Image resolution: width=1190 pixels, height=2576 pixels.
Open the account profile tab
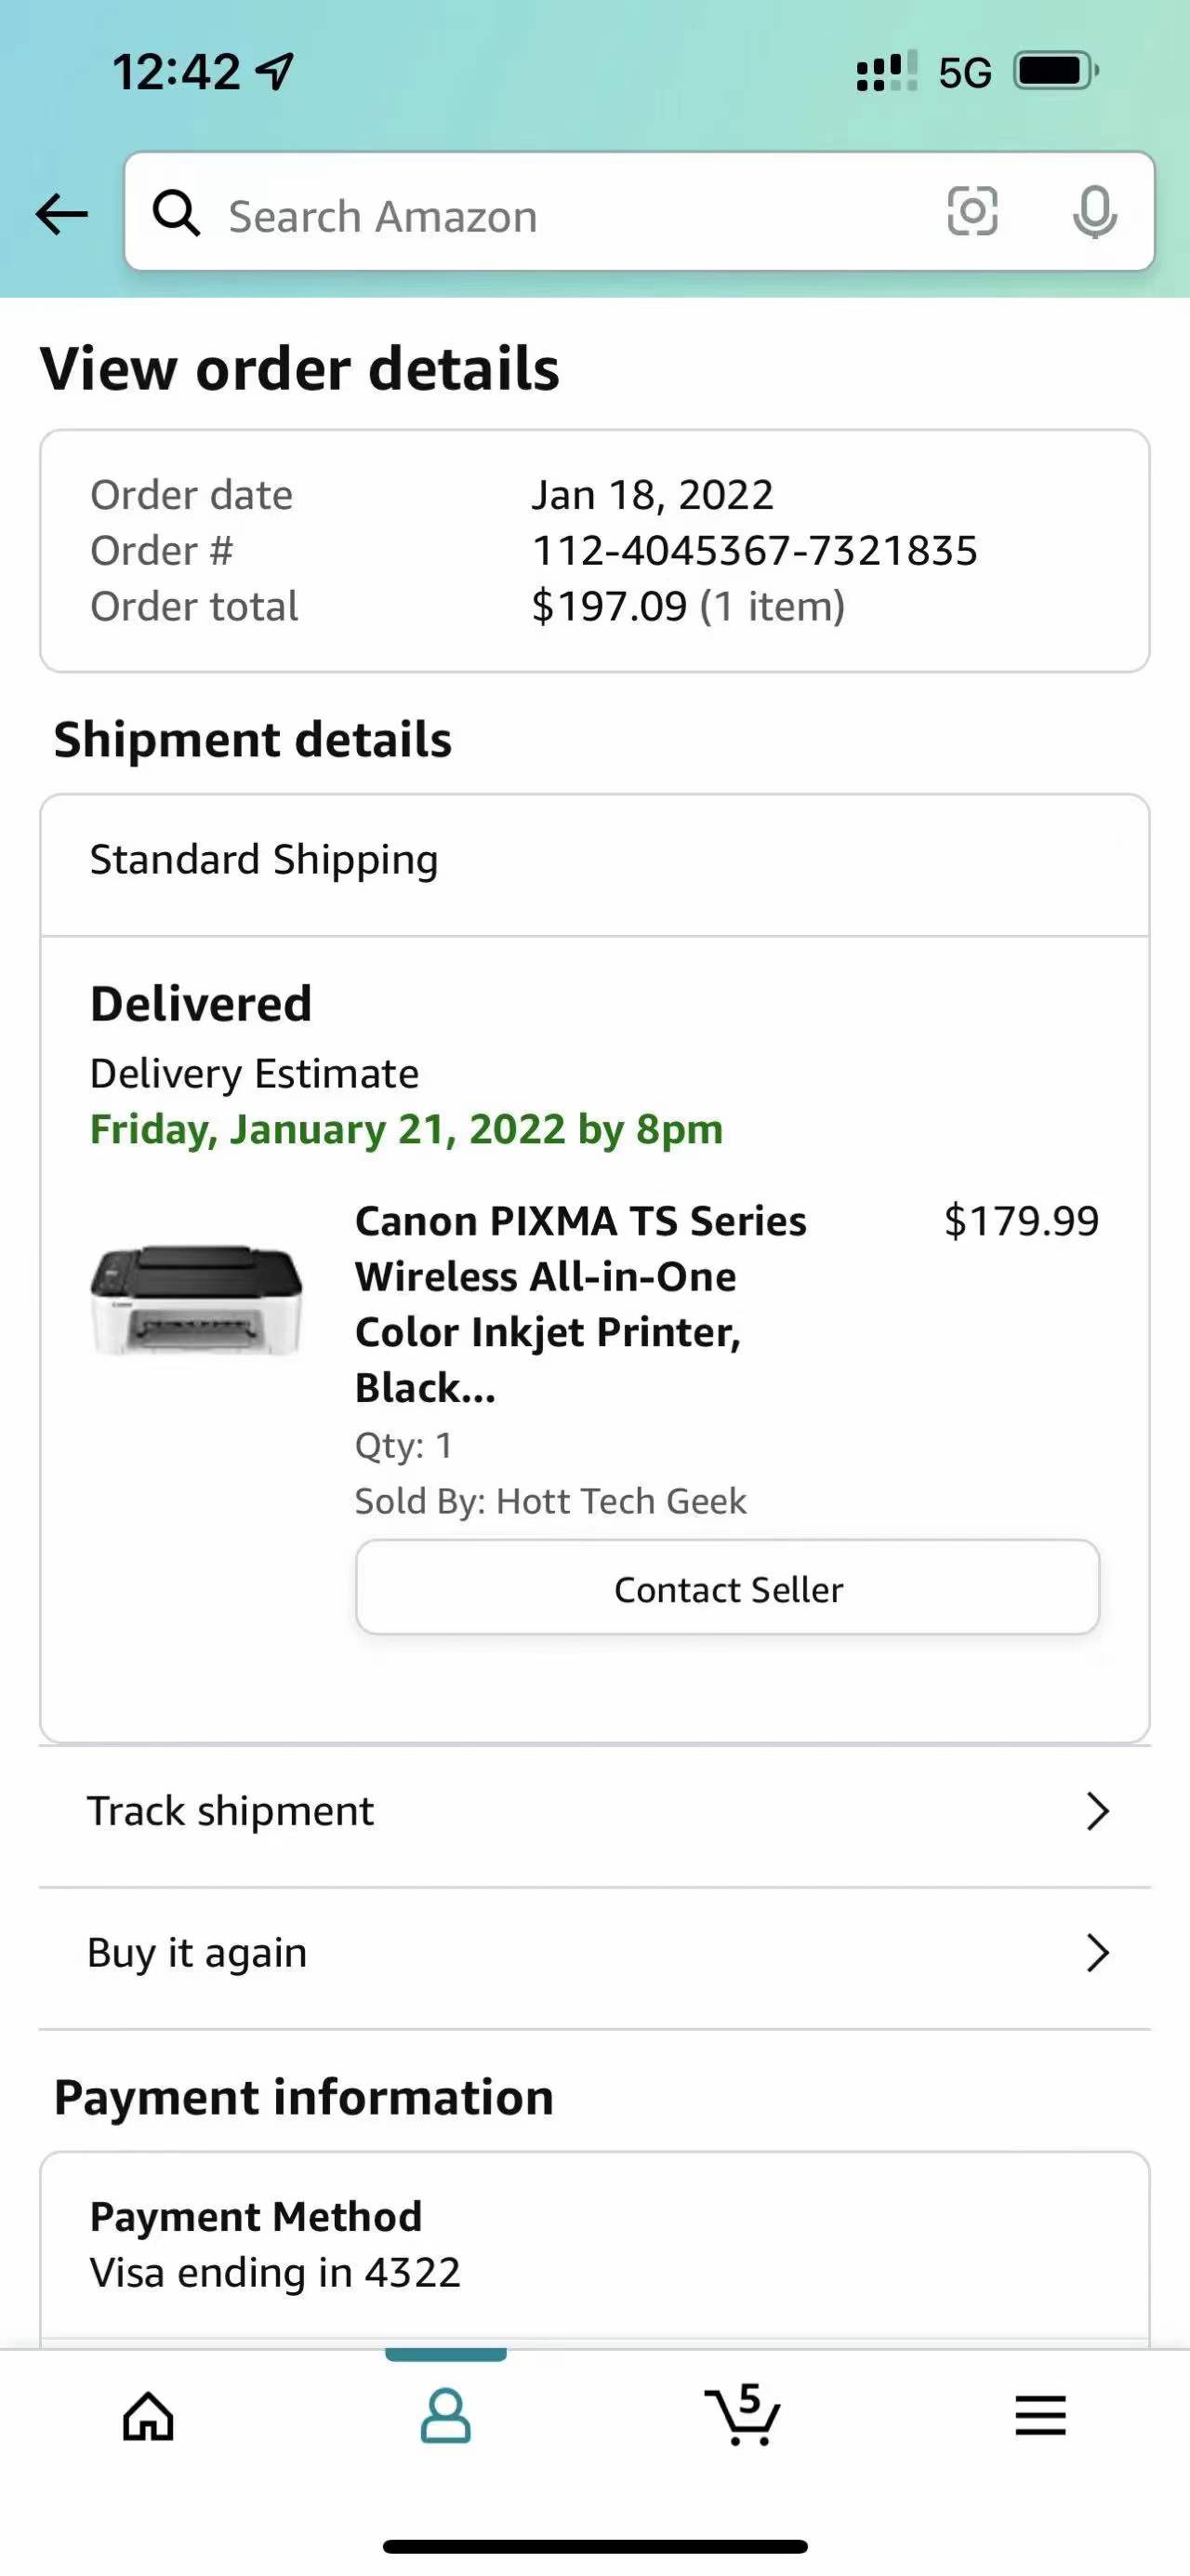(x=445, y=2416)
